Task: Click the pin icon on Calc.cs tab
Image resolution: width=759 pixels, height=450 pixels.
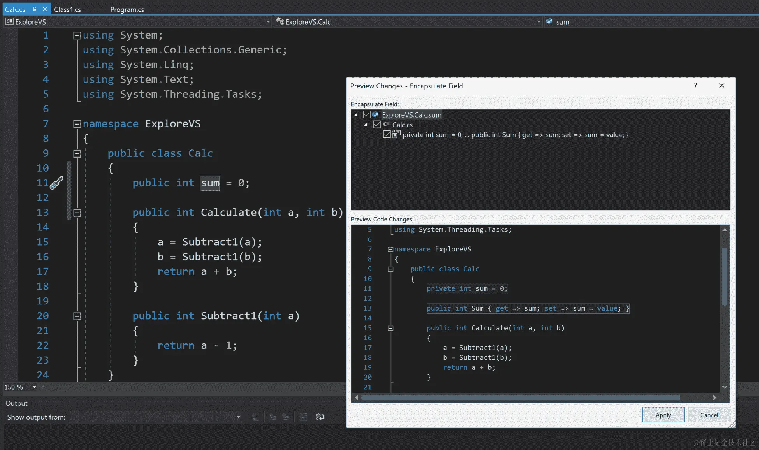Action: pos(34,9)
